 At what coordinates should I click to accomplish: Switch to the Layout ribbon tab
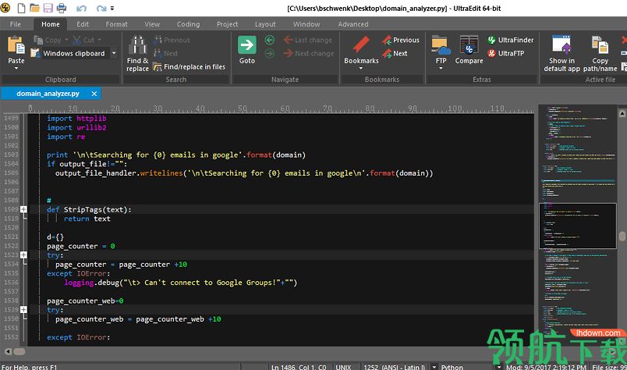[x=265, y=24]
